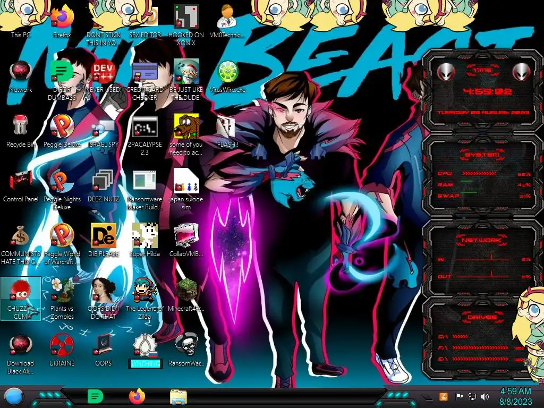The width and height of the screenshot is (544, 408).
Task: Open the BE JUST LIKE THE DUDE icon
Action: 186,81
